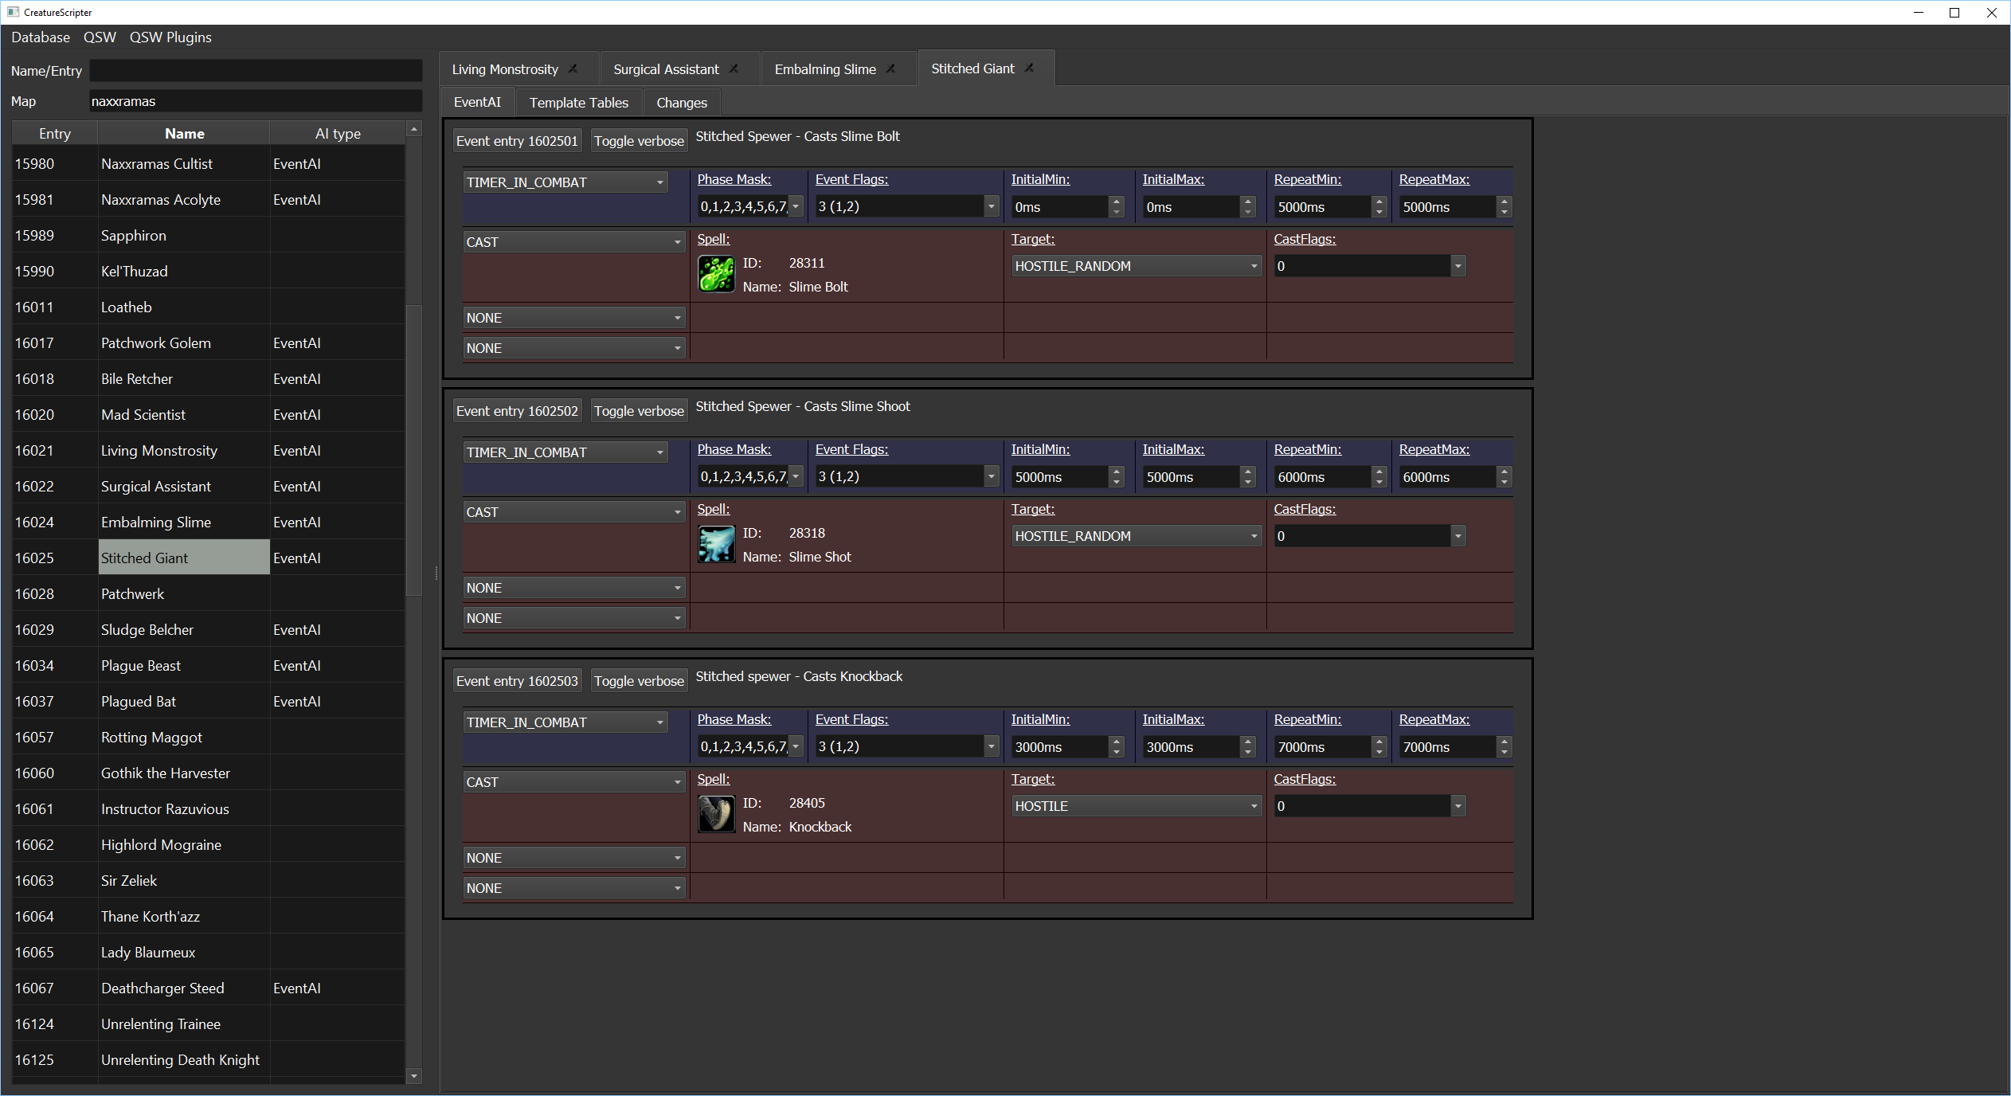
Task: Select Sludge Belcher in the creature list
Action: pos(147,630)
